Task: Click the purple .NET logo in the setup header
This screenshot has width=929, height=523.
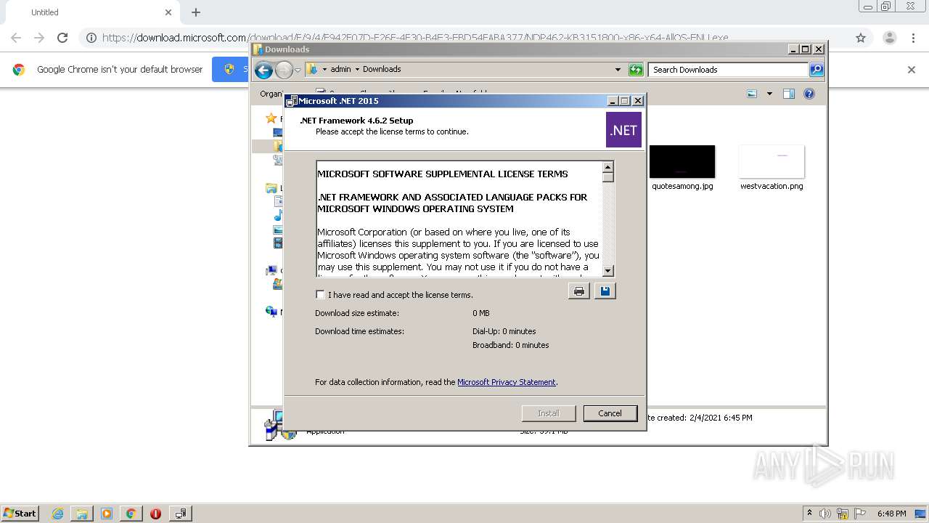Action: tap(623, 130)
